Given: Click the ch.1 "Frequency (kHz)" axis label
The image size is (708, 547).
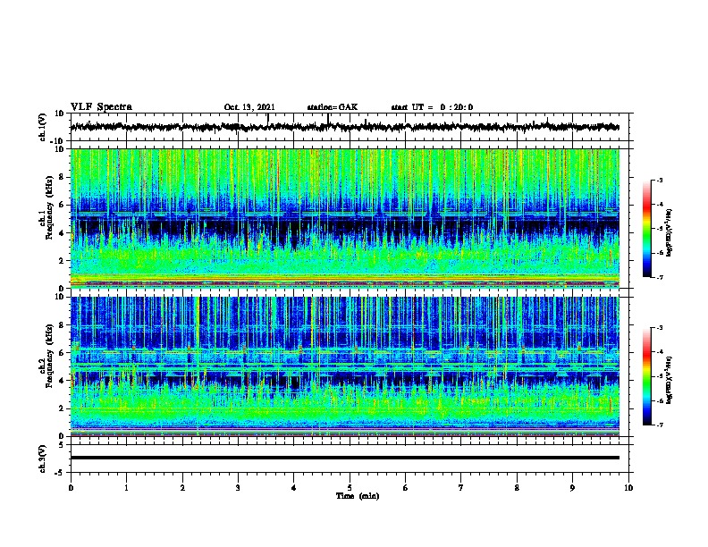Looking at the screenshot, I should coord(50,207).
